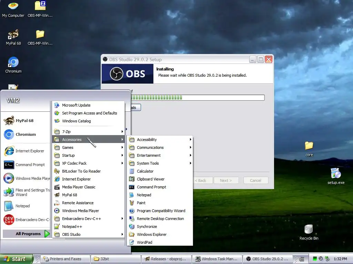Image resolution: width=353 pixels, height=264 pixels.
Task: Open the Recycle Bin
Action: pos(309,232)
